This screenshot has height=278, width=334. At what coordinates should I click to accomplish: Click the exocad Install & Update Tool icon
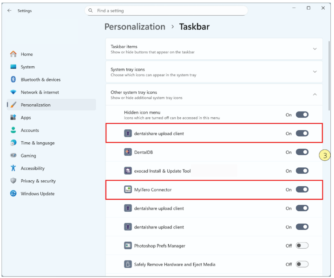pos(128,171)
